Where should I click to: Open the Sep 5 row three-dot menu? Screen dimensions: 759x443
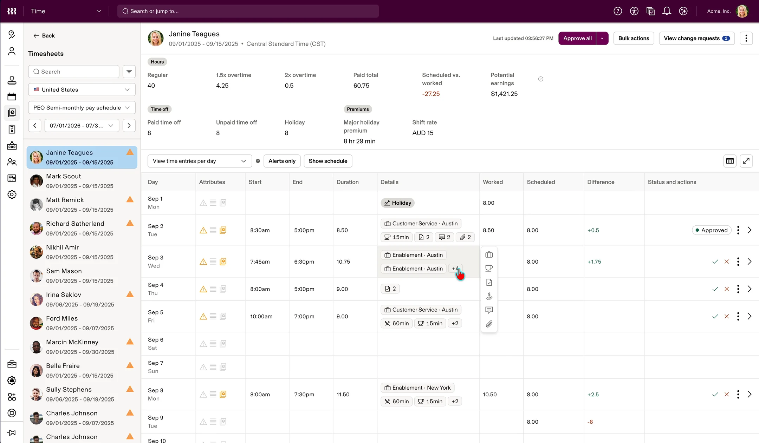pyautogui.click(x=738, y=317)
